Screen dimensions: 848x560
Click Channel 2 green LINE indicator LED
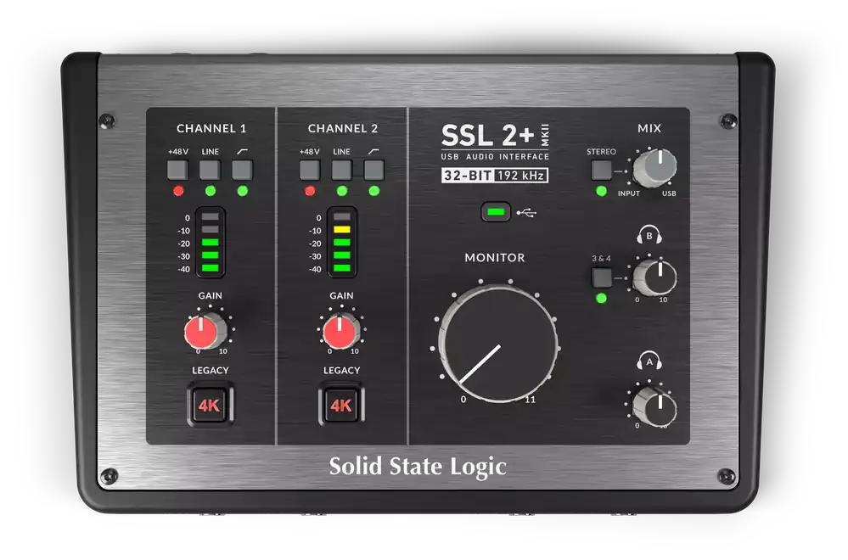[x=342, y=191]
